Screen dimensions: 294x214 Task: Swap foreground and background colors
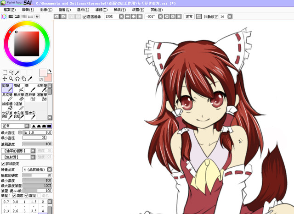[50, 71]
